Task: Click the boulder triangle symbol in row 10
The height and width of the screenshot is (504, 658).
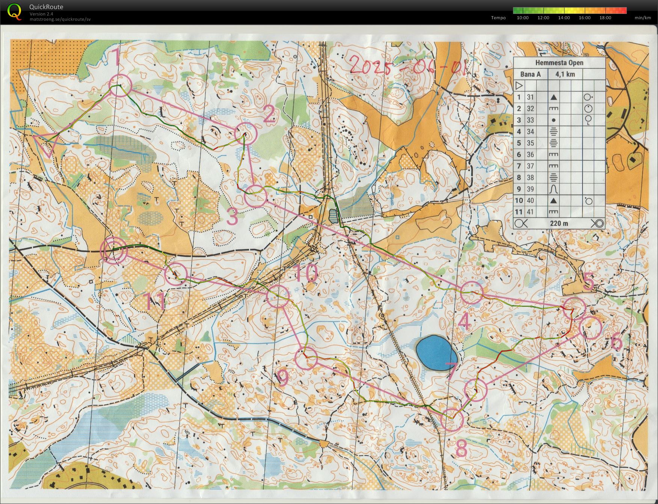Action: coord(554,201)
